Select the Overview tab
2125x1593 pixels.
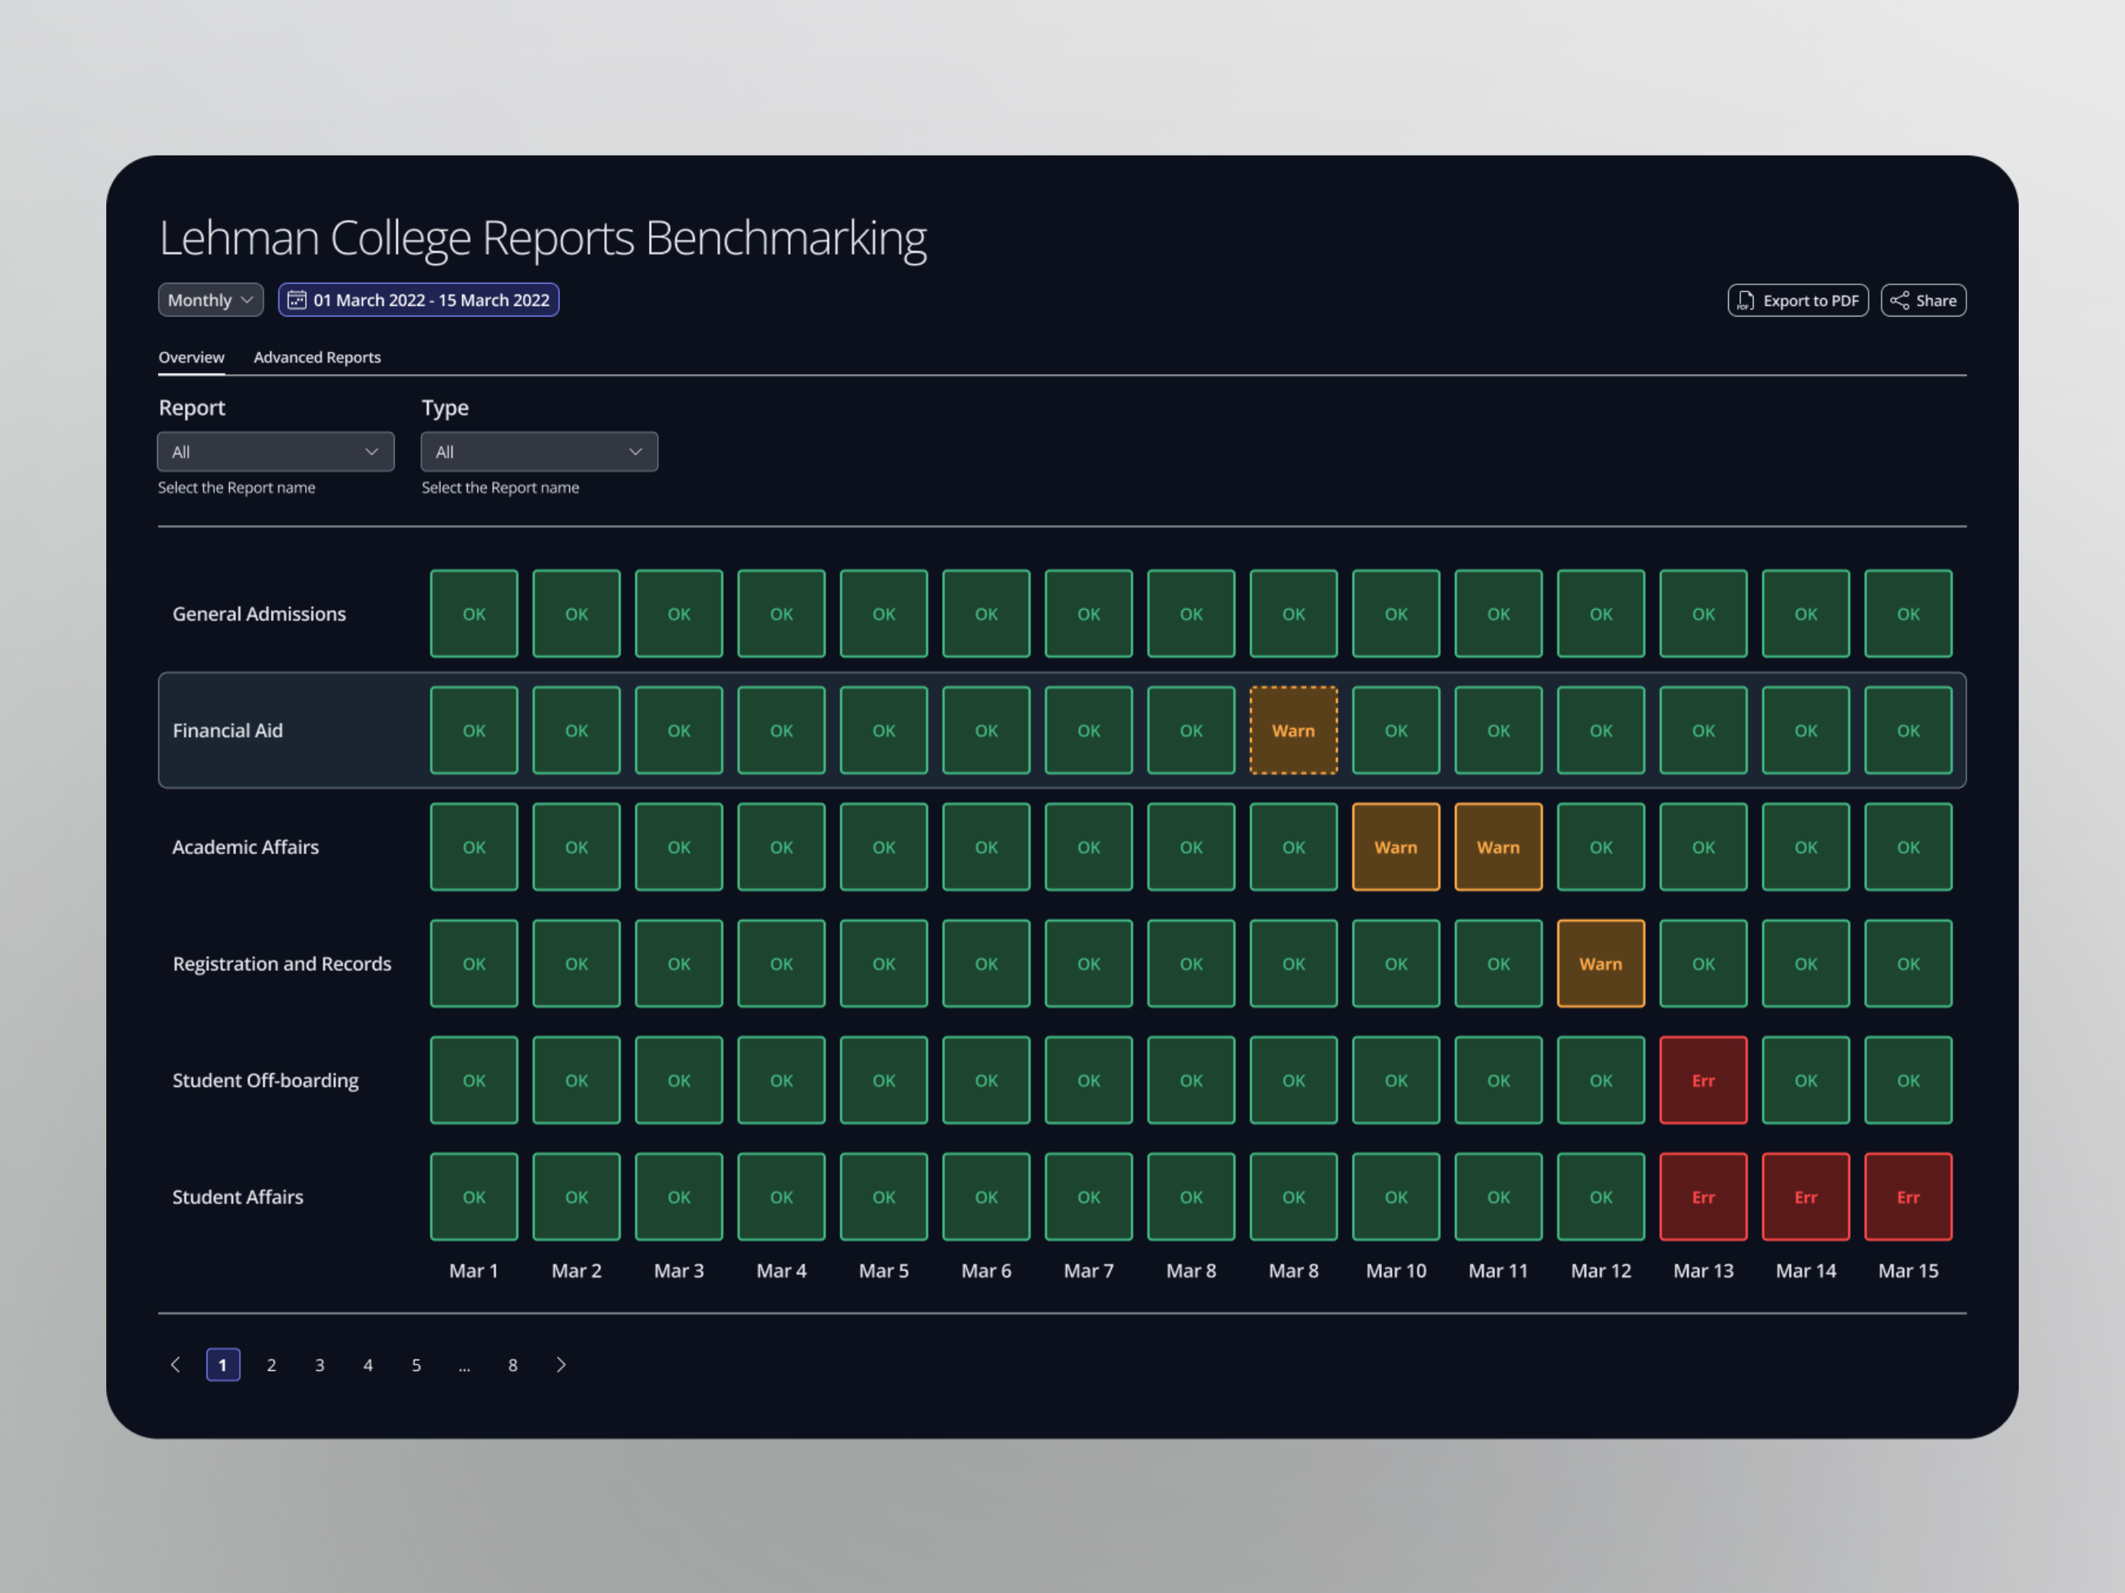point(191,357)
